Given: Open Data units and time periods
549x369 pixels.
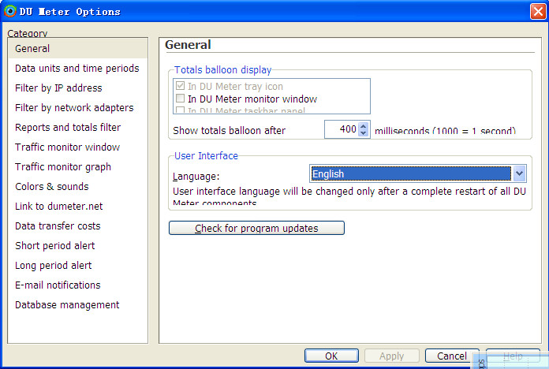Looking at the screenshot, I should 78,69.
